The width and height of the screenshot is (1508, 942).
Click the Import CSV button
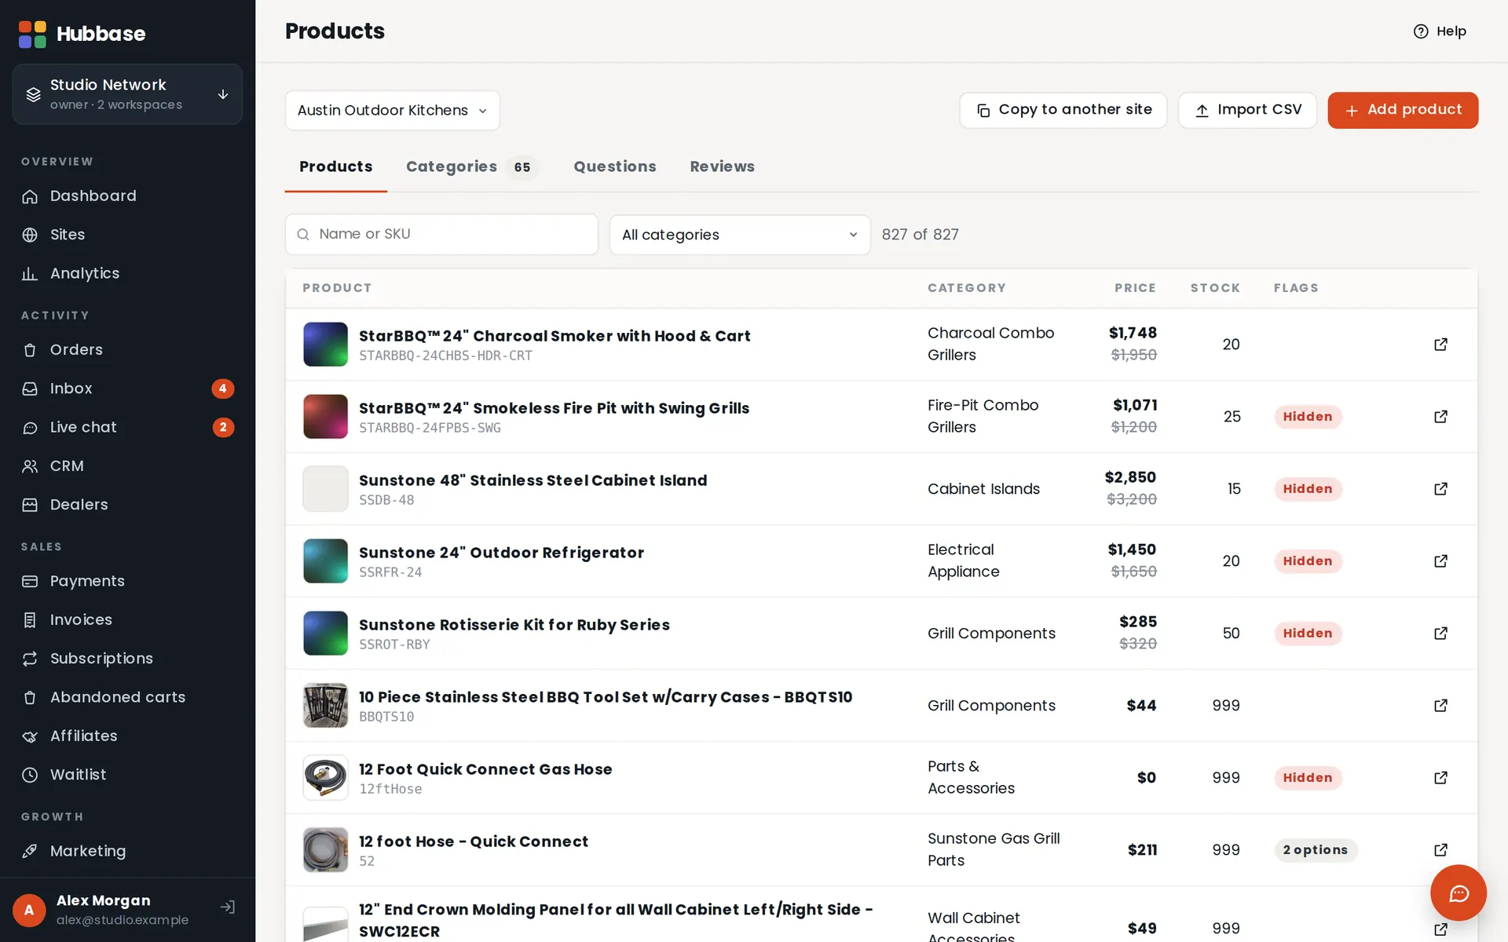click(x=1247, y=110)
